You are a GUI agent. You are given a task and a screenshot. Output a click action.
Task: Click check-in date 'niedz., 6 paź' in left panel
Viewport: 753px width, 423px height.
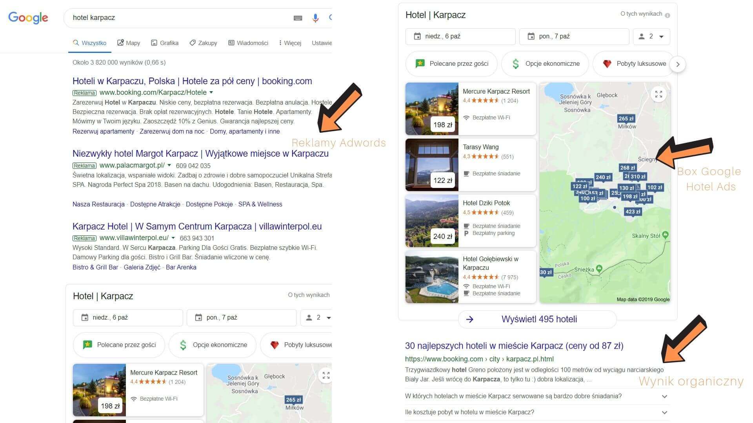(128, 318)
